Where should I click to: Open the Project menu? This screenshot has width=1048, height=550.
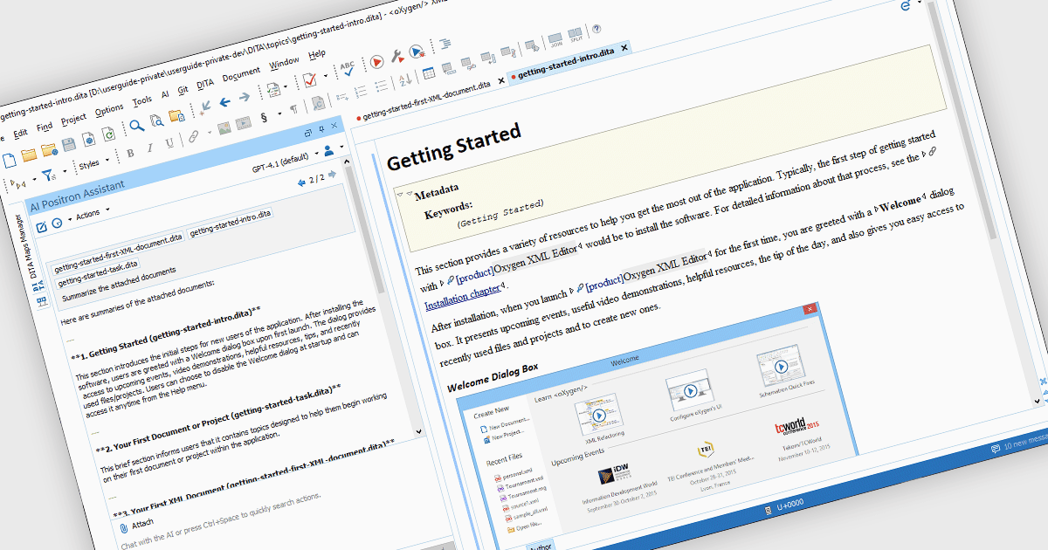point(73,118)
